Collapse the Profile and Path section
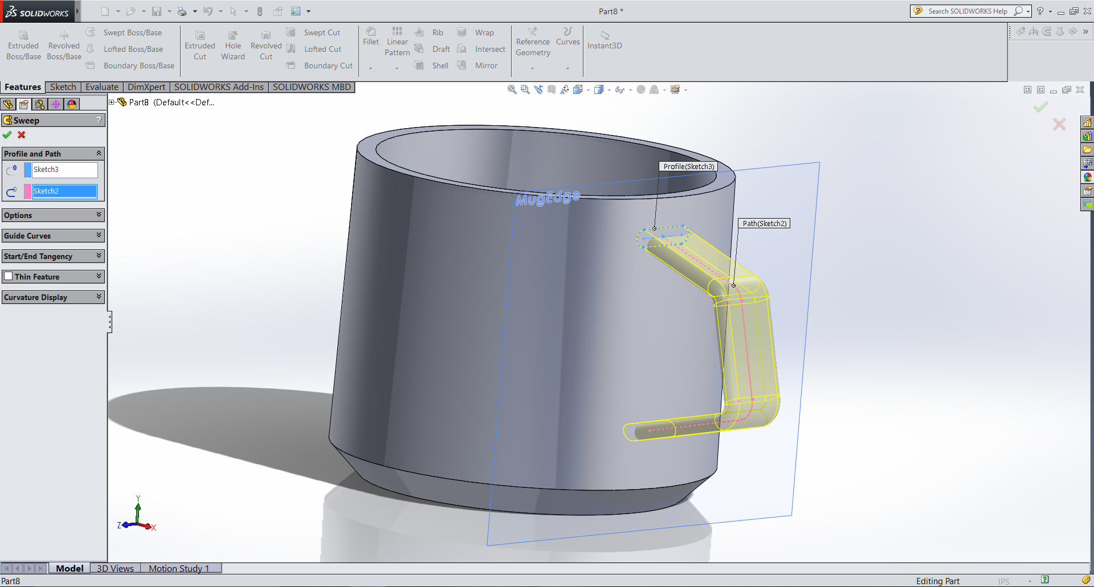The height and width of the screenshot is (587, 1094). point(99,153)
